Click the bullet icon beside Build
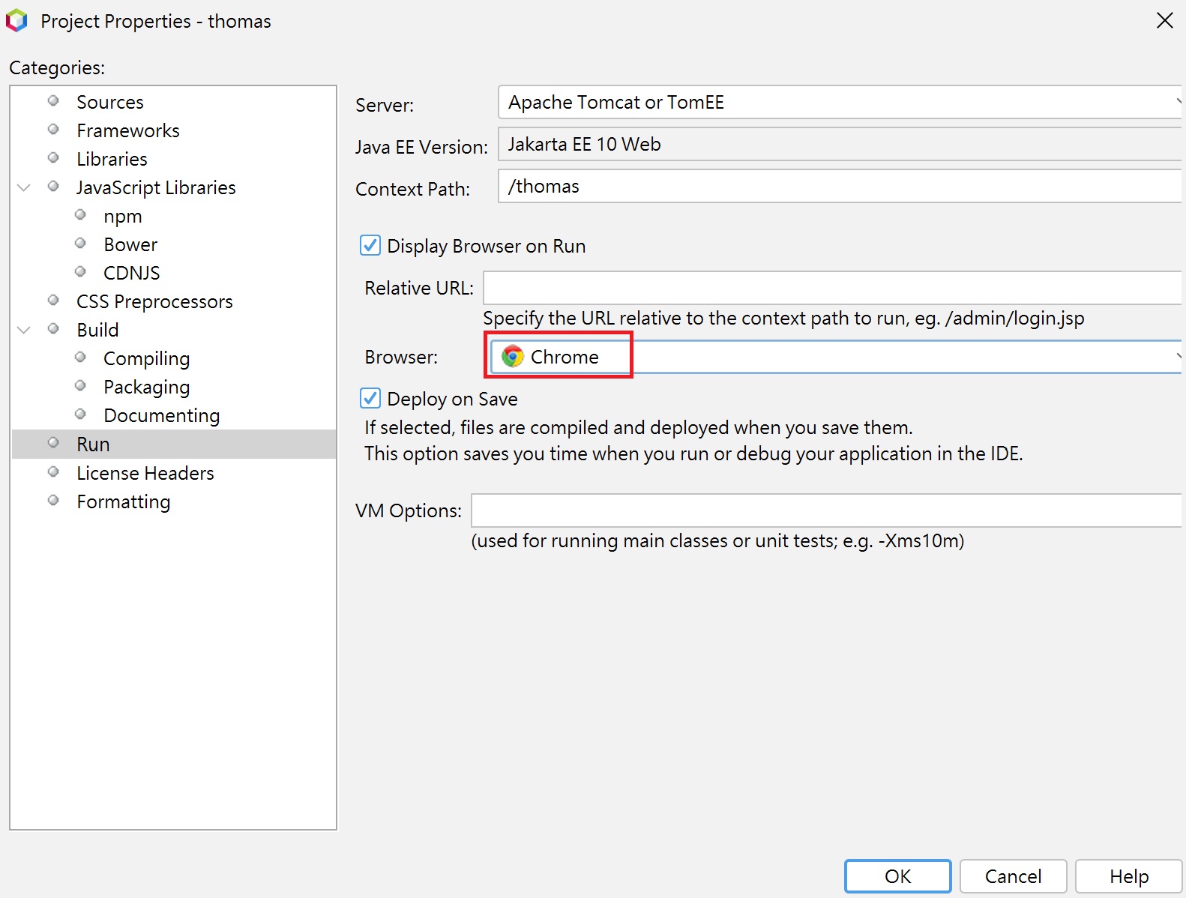Viewport: 1186px width, 898px height. tap(53, 328)
